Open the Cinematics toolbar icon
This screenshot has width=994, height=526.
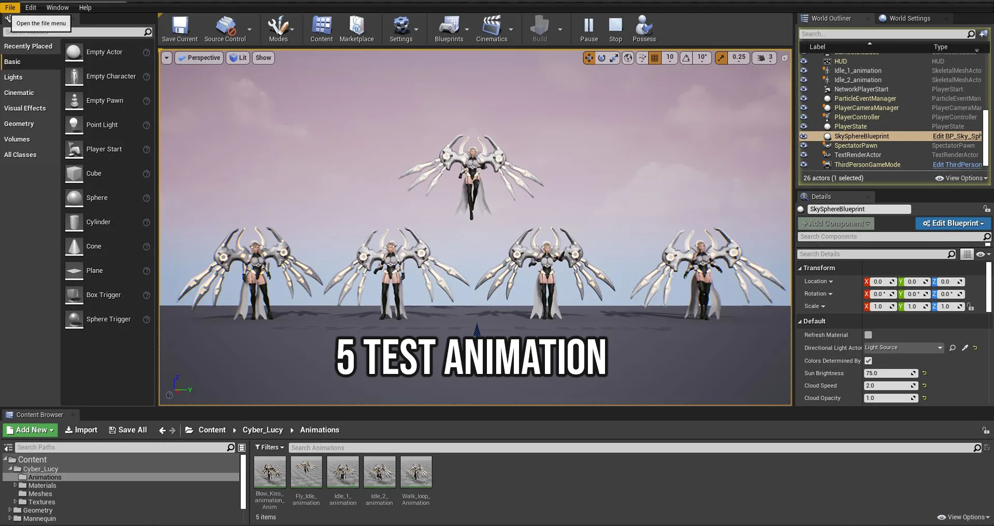[492, 29]
